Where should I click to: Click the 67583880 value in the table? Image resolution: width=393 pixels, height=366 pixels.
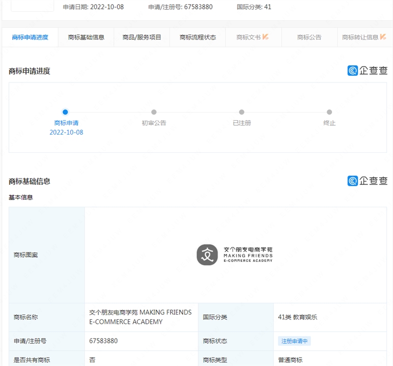pyautogui.click(x=103, y=341)
